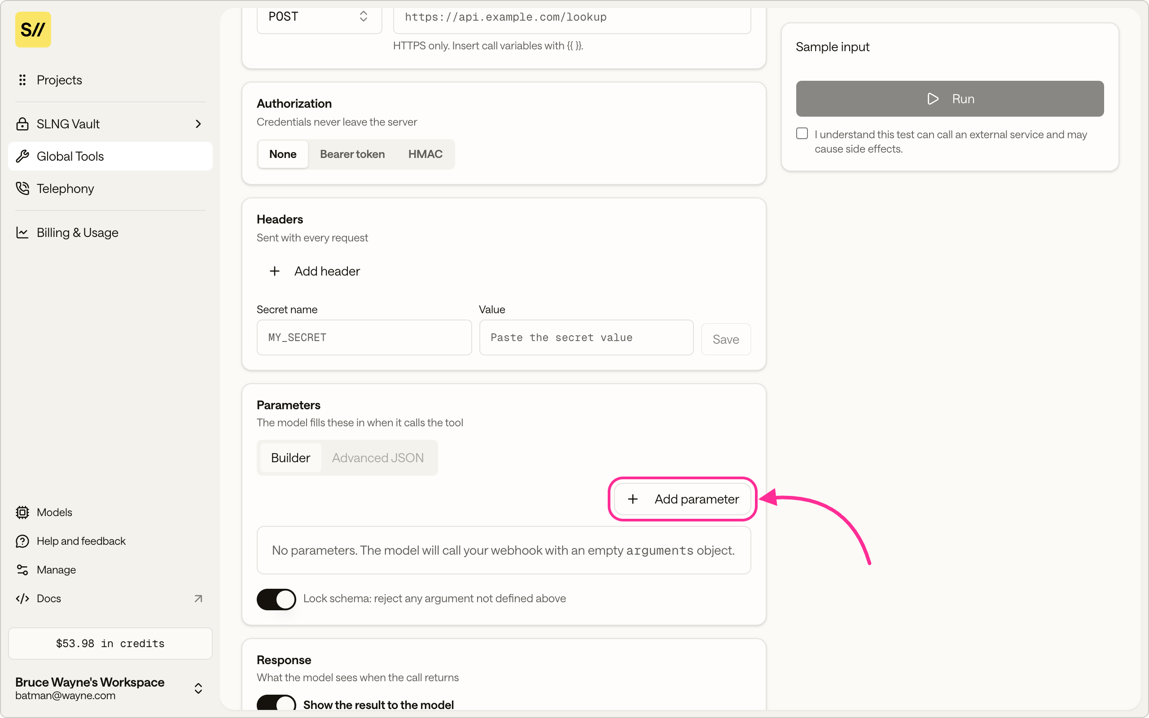Image resolution: width=1149 pixels, height=718 pixels.
Task: Open the Manage page
Action: click(x=110, y=570)
